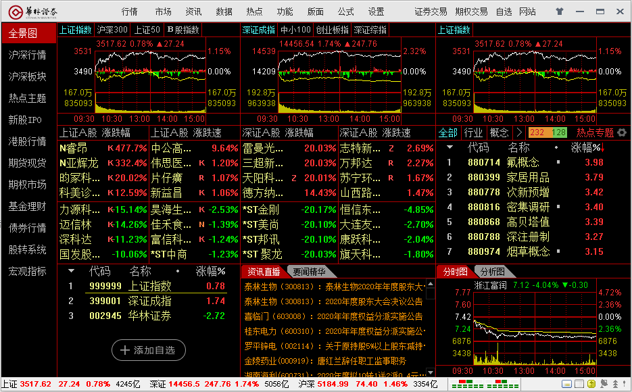This screenshot has width=632, height=392.
Task: Toggle sector filter to 行业
Action: click(x=473, y=132)
